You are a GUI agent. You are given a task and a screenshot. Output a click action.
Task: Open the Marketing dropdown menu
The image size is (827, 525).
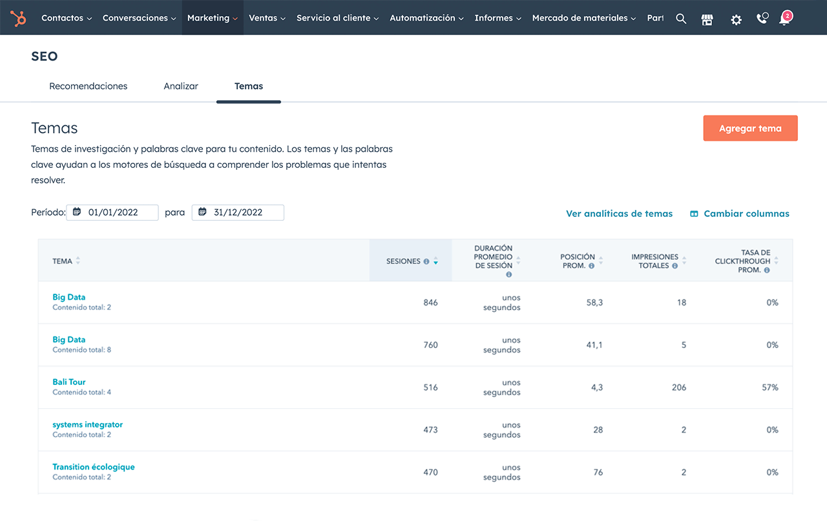point(213,18)
